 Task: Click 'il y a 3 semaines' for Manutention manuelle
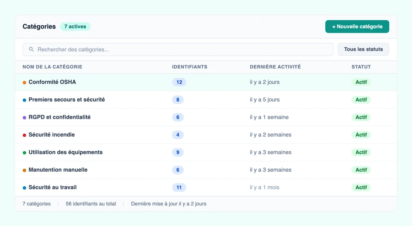271,170
